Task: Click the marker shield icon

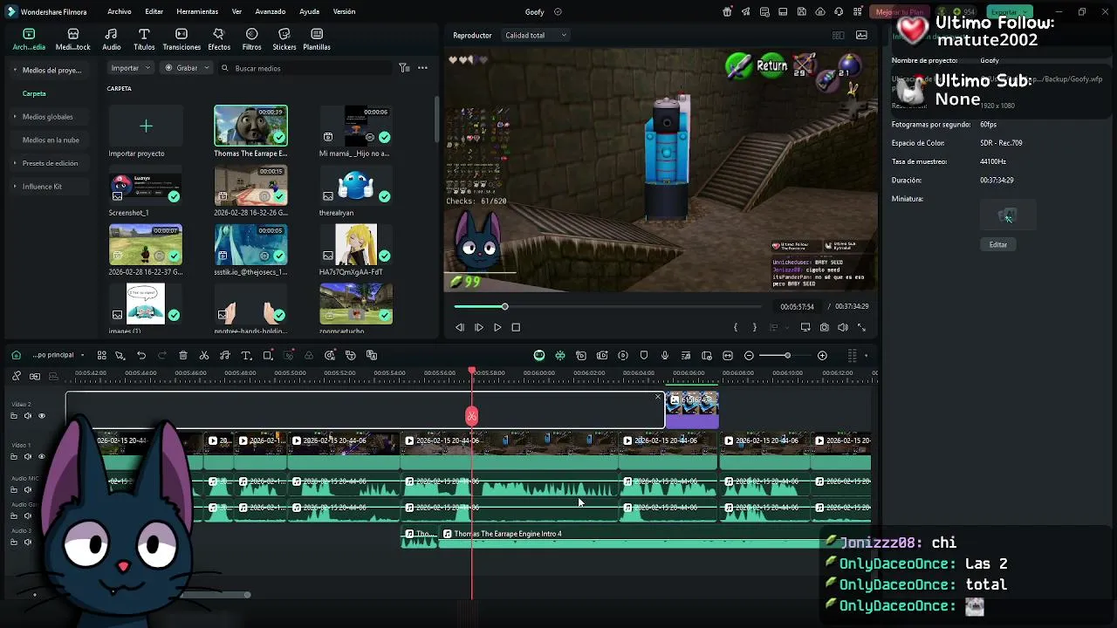Action: 644,356
